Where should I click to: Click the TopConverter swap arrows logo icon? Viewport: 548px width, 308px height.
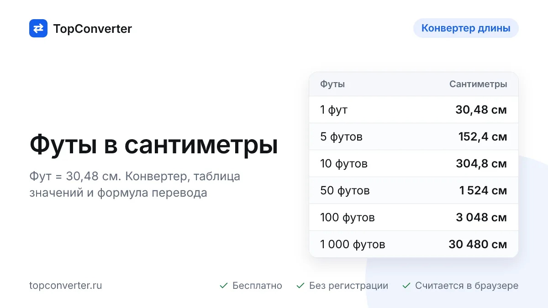38,28
